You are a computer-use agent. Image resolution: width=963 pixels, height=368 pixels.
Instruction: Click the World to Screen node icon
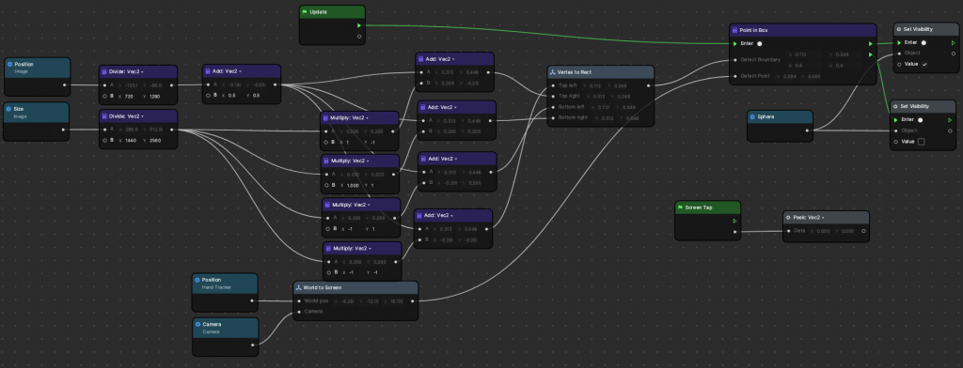298,287
